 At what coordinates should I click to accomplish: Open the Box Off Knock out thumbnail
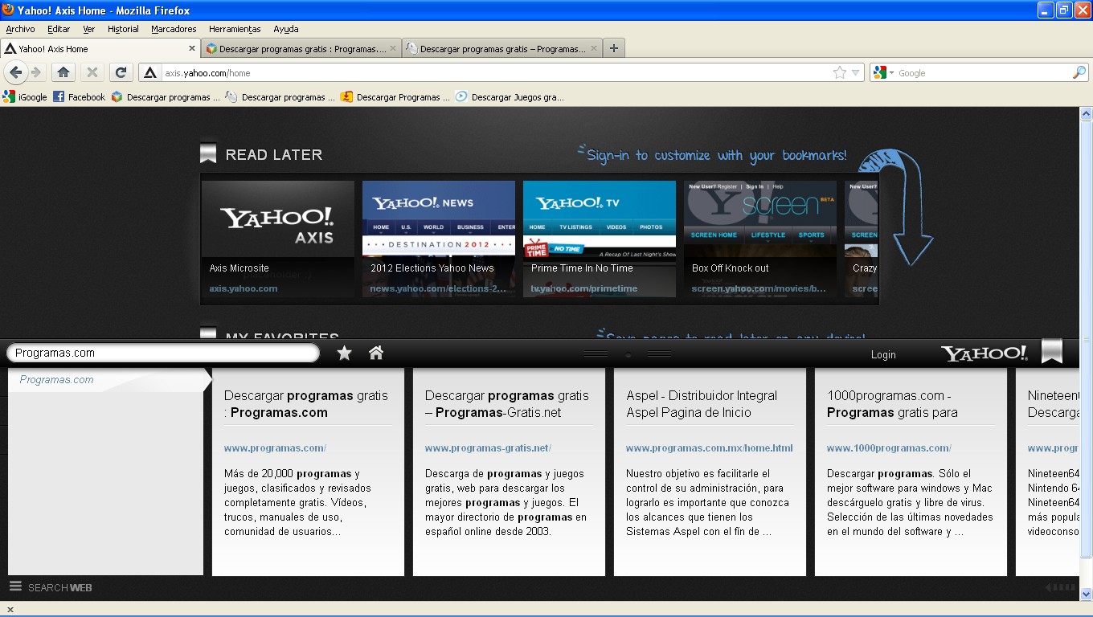[x=759, y=239]
